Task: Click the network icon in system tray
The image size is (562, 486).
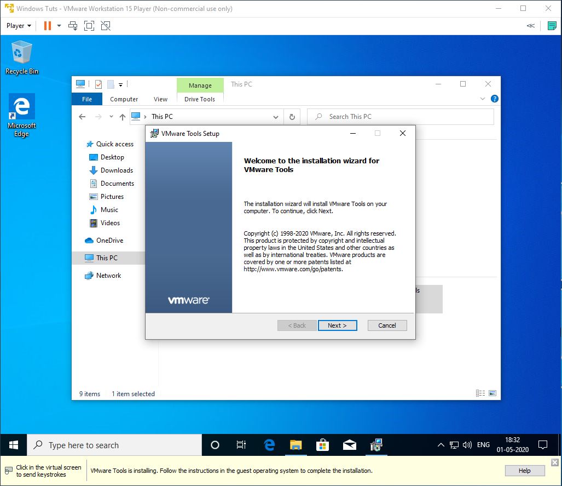Action: [454, 445]
